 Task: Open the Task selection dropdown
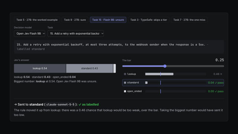pyautogui.click(x=75, y=33)
